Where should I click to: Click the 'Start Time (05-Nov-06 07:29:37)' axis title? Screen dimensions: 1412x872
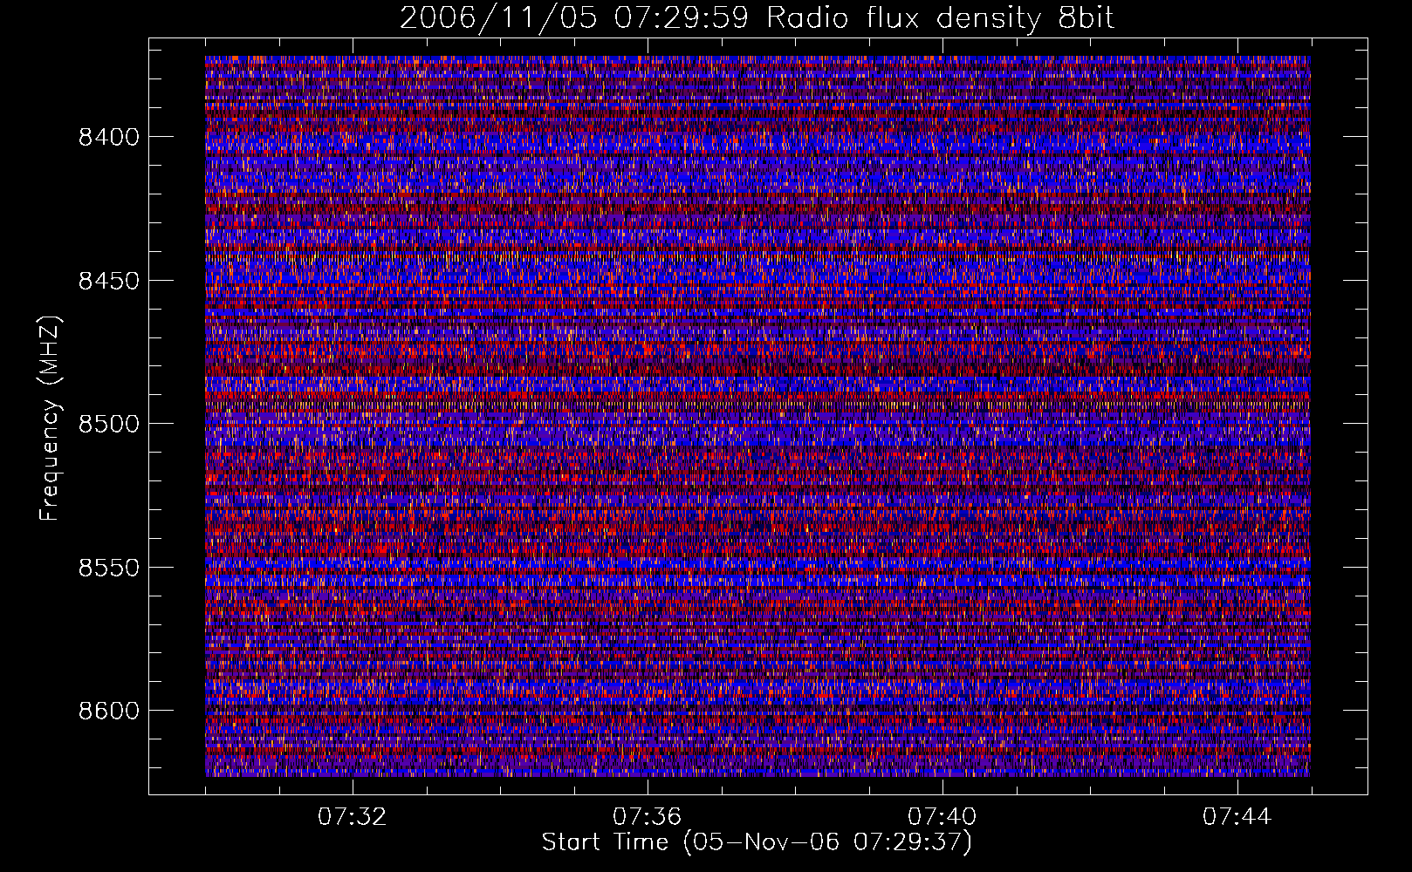pyautogui.click(x=757, y=843)
